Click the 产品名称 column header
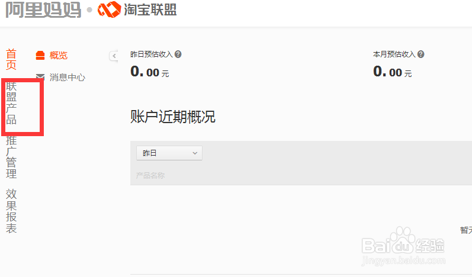Image resolution: width=472 pixels, height=277 pixels. coord(150,175)
